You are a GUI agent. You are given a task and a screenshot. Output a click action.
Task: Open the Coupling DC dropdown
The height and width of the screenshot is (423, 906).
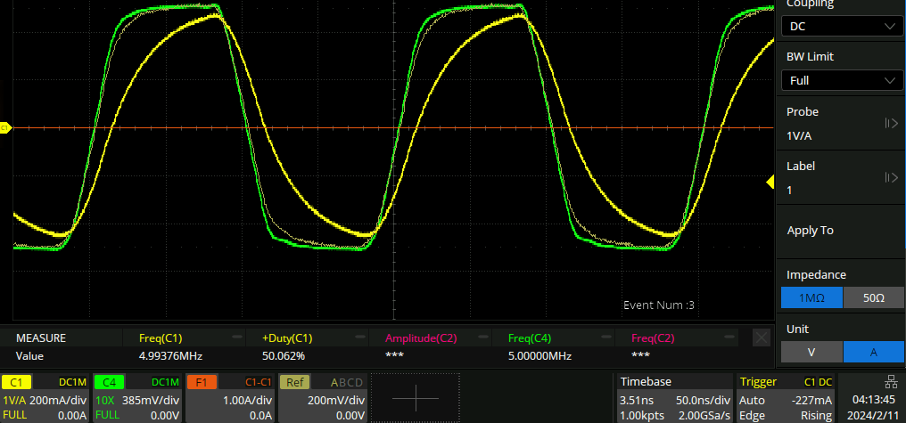(x=841, y=27)
